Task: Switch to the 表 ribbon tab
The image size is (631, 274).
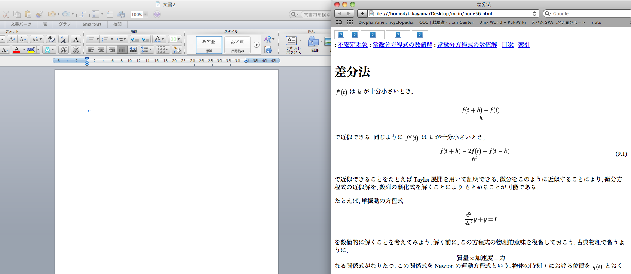Action: (x=45, y=24)
